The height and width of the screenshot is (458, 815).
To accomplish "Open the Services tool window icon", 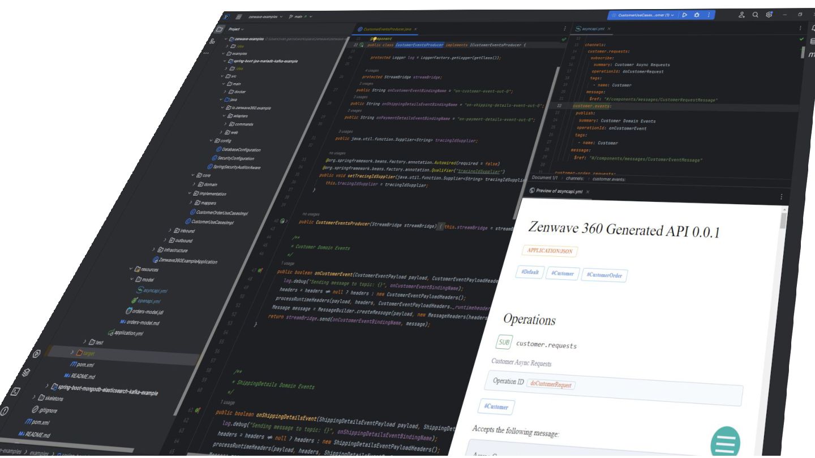I will pos(37,354).
